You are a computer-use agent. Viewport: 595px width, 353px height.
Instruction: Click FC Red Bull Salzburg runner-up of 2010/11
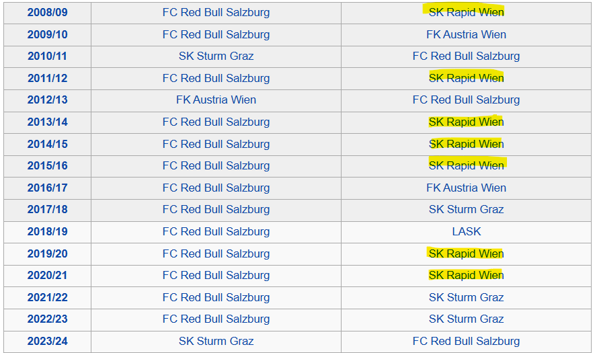click(x=466, y=56)
